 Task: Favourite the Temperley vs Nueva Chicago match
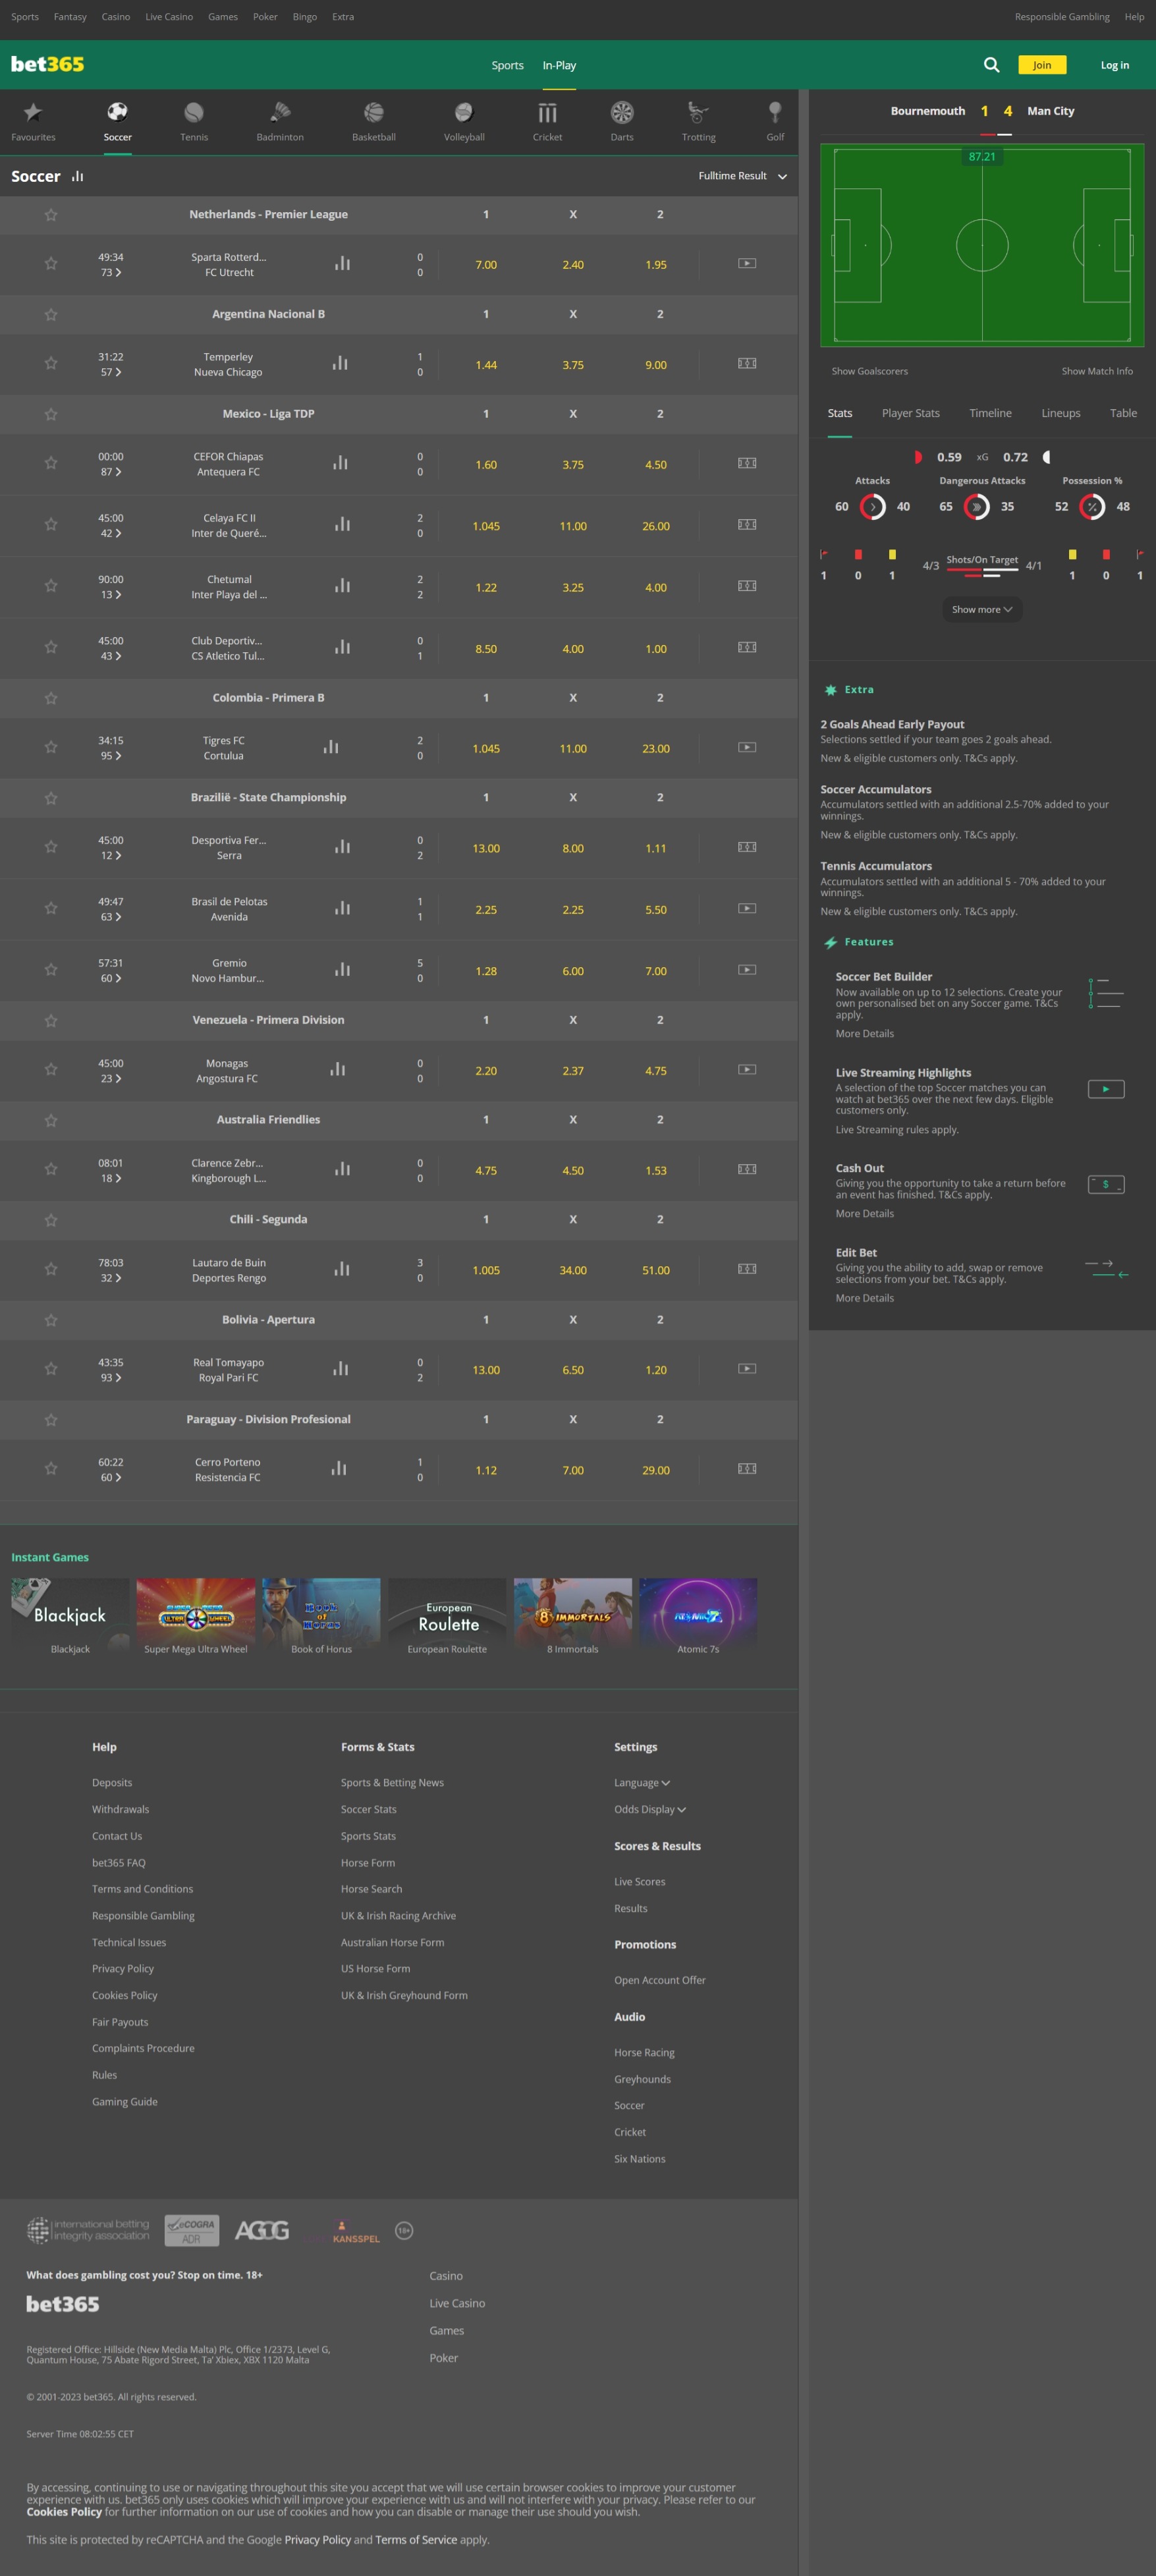(50, 363)
